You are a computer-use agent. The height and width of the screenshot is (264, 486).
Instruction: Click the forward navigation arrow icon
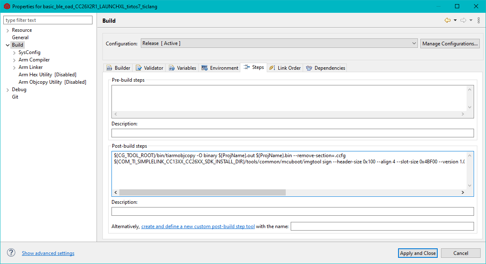[463, 19]
